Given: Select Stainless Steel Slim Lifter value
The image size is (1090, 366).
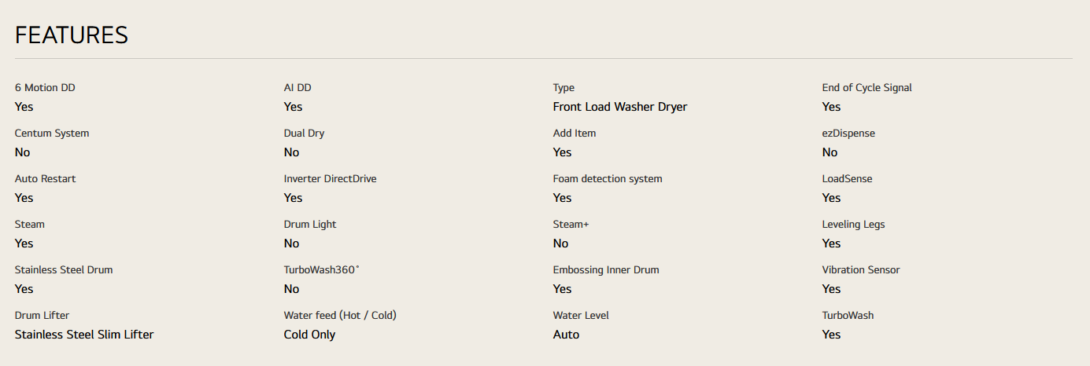Looking at the screenshot, I should tap(84, 335).
